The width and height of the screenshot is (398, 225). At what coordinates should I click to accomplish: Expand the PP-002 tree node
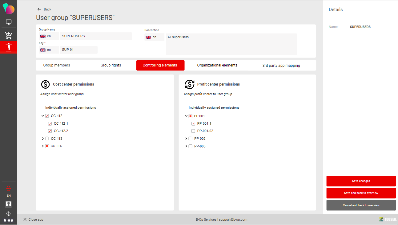(x=186, y=139)
